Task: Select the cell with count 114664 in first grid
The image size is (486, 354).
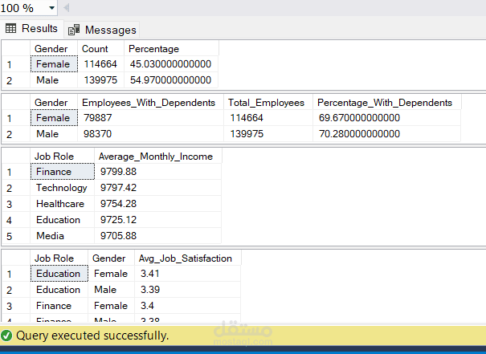Action: pos(100,64)
